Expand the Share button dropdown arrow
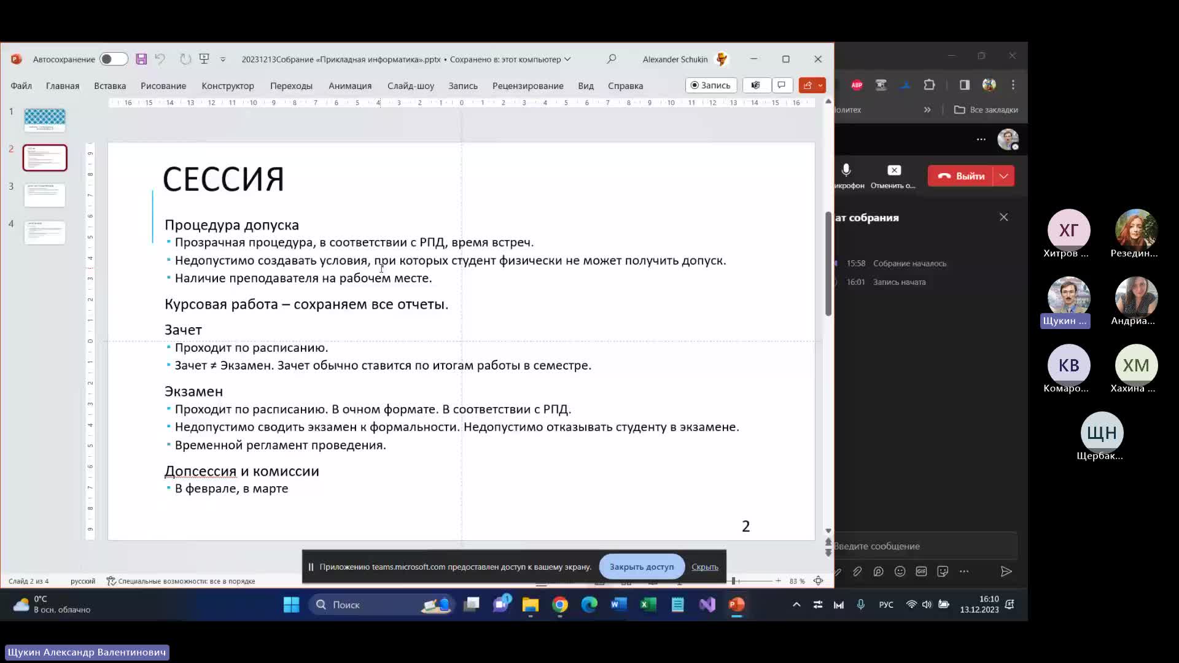This screenshot has width=1179, height=663. tap(820, 85)
